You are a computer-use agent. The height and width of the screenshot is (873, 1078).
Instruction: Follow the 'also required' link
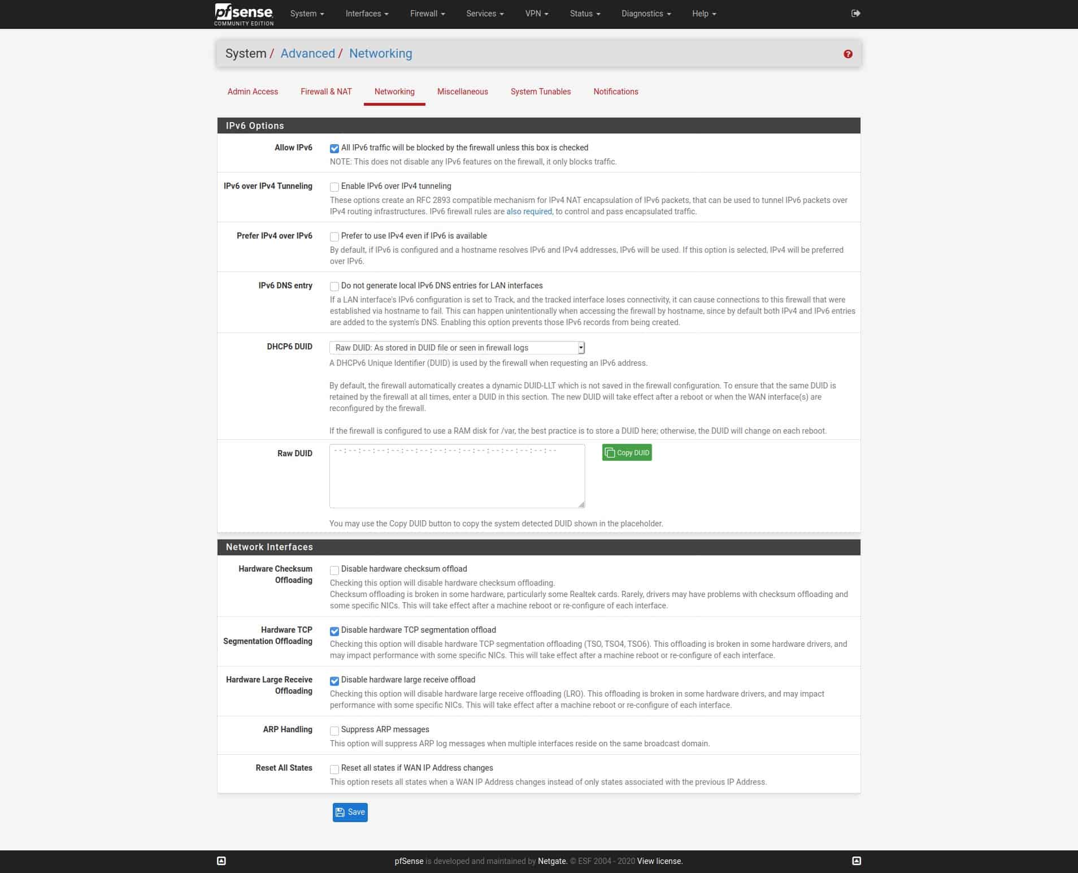[x=529, y=211]
